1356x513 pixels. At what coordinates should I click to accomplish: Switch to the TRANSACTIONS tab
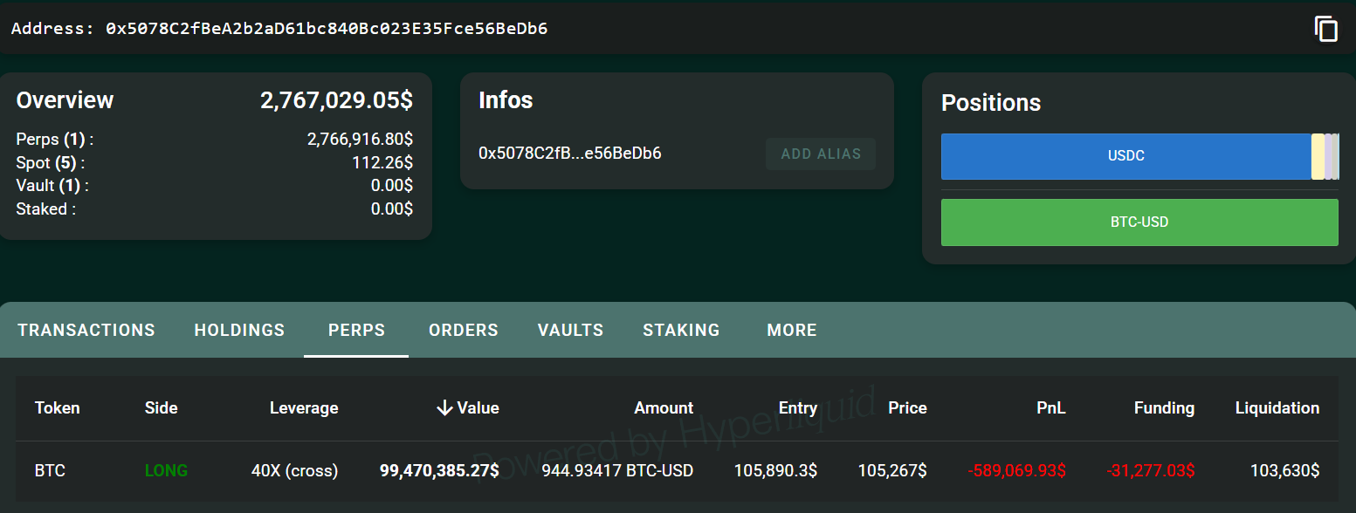pyautogui.click(x=86, y=330)
